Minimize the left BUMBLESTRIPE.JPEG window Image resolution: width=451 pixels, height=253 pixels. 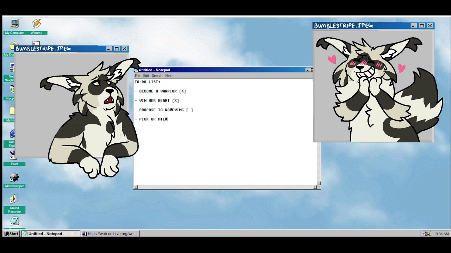109,48
